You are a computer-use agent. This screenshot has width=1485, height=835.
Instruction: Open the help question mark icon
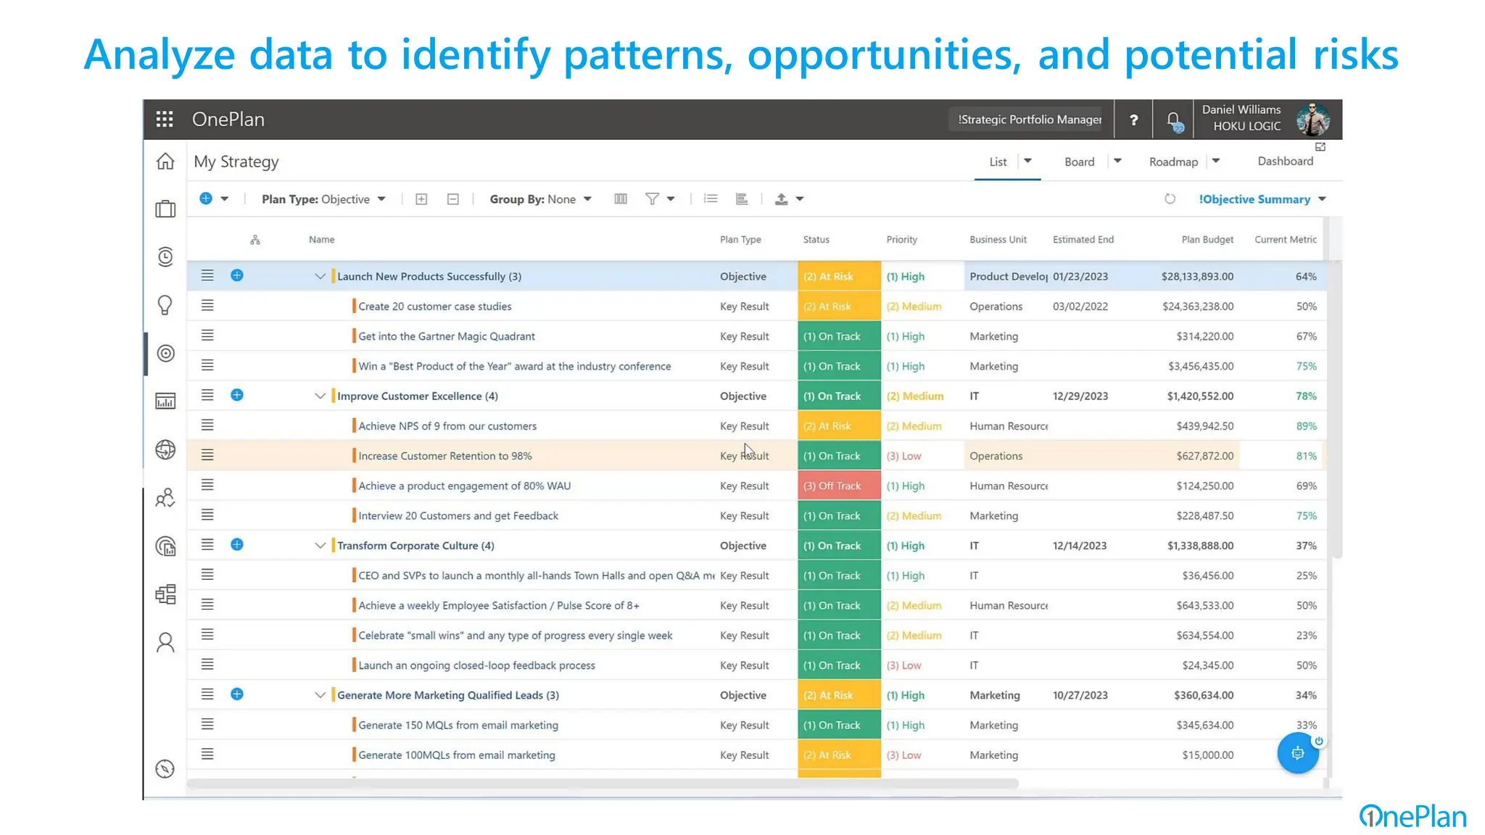pyautogui.click(x=1133, y=120)
